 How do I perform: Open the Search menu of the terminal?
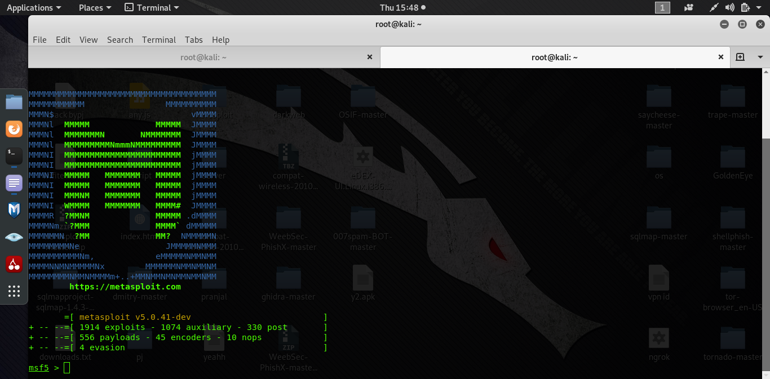click(x=120, y=39)
